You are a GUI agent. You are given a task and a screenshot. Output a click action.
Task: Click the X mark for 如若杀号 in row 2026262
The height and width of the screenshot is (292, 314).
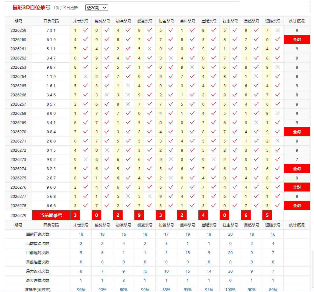point(171,58)
